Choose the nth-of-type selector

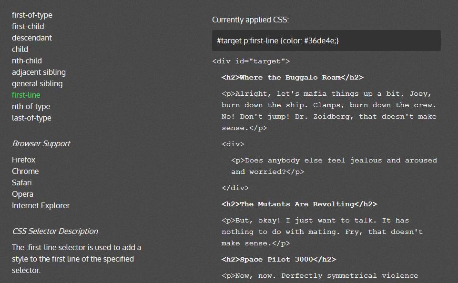pyautogui.click(x=31, y=106)
